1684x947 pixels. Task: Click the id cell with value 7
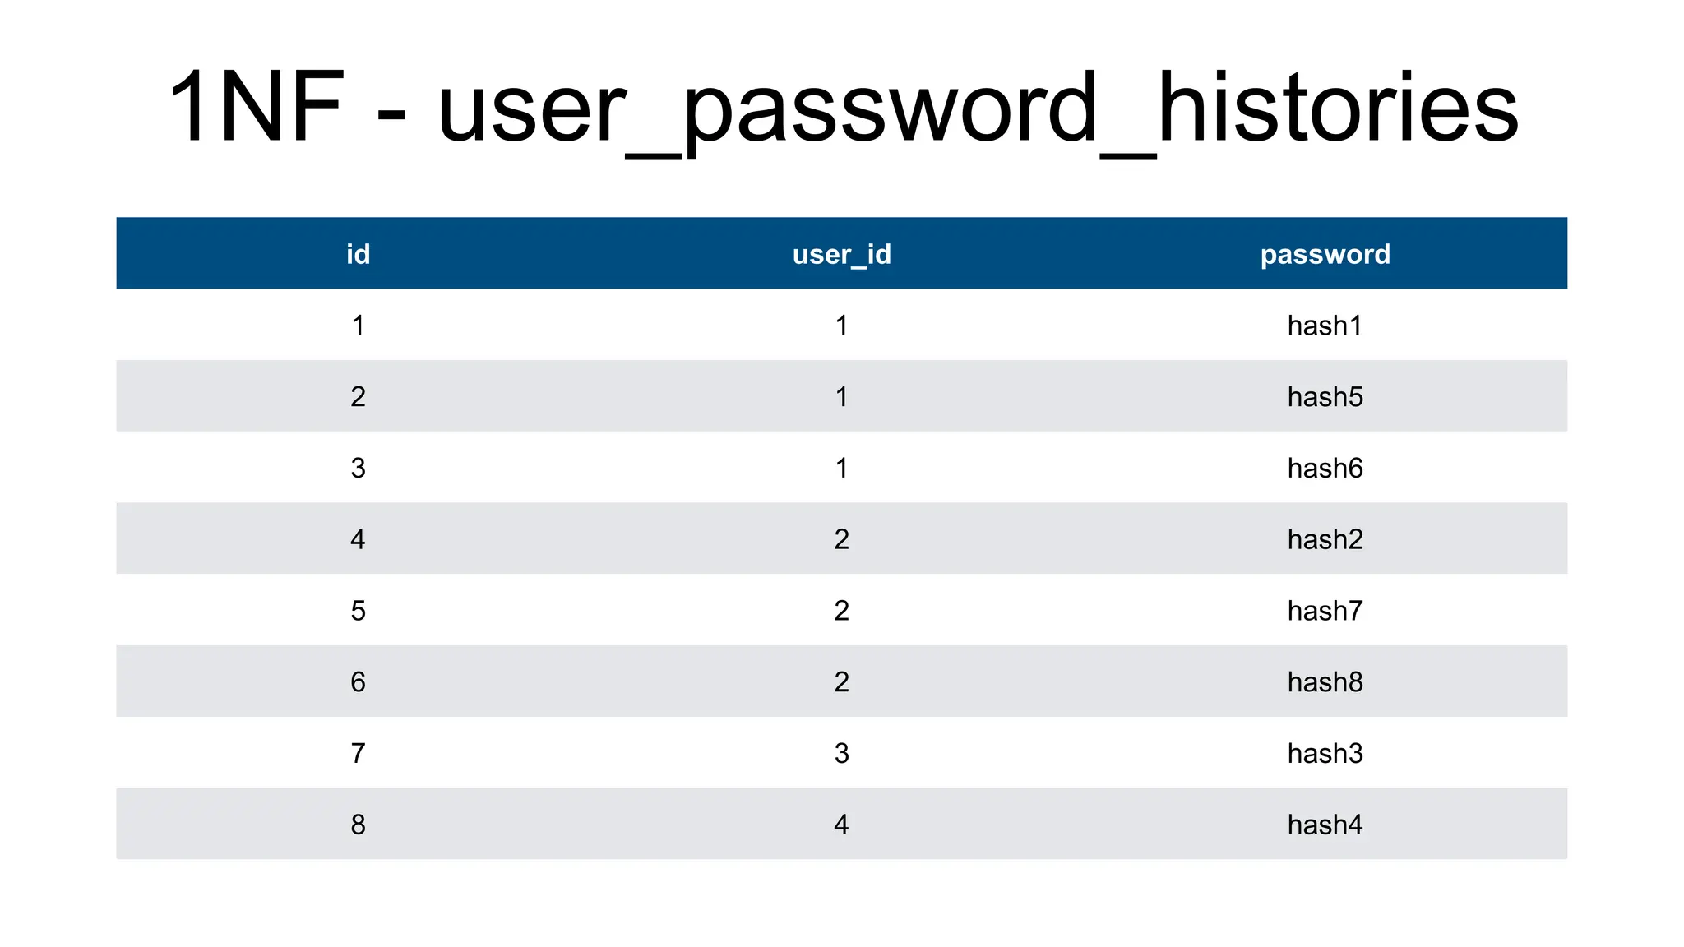tap(358, 753)
